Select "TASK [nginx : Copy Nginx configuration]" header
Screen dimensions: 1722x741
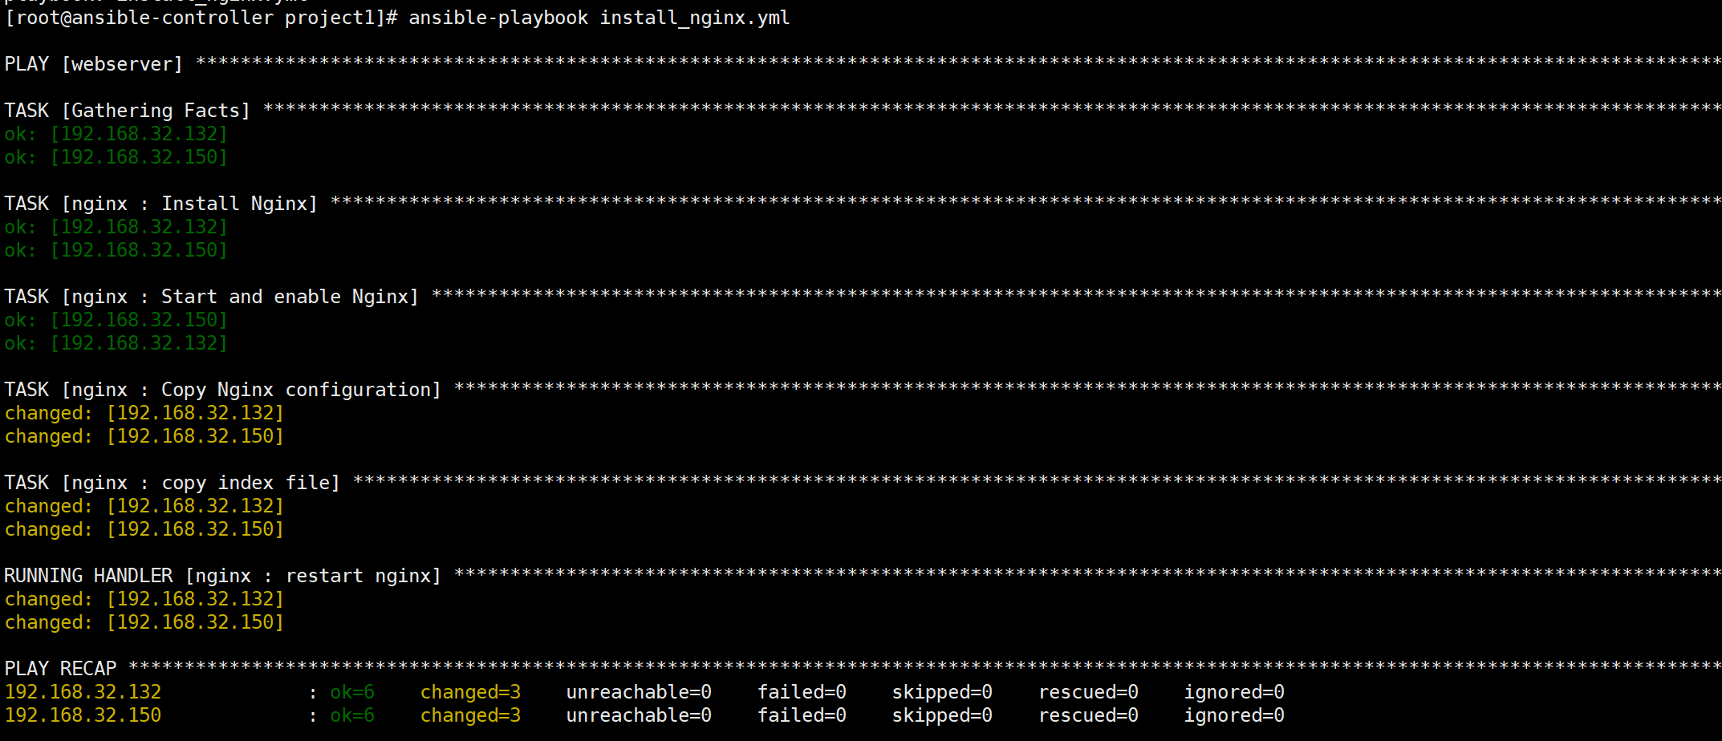[x=223, y=390]
